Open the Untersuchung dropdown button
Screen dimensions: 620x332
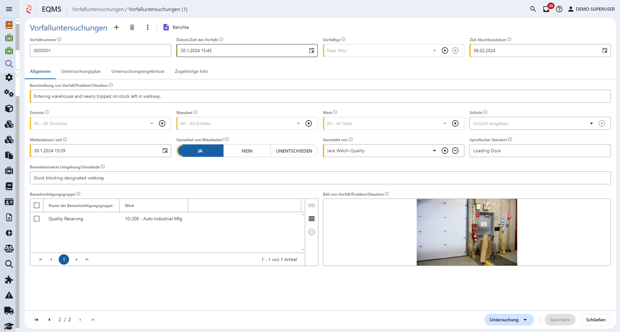pyautogui.click(x=509, y=320)
